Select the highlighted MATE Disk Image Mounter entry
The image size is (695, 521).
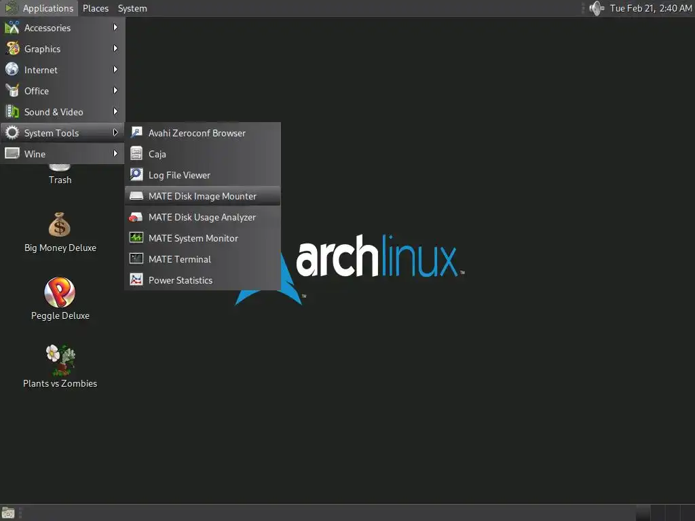pos(202,196)
